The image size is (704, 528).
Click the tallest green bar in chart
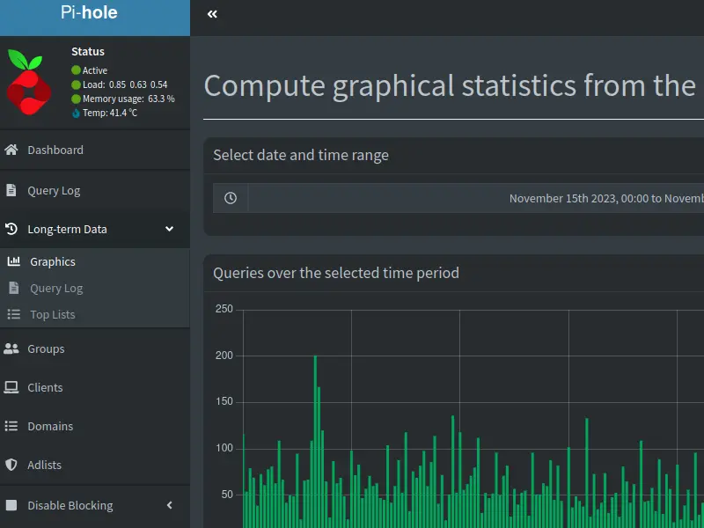[315, 440]
